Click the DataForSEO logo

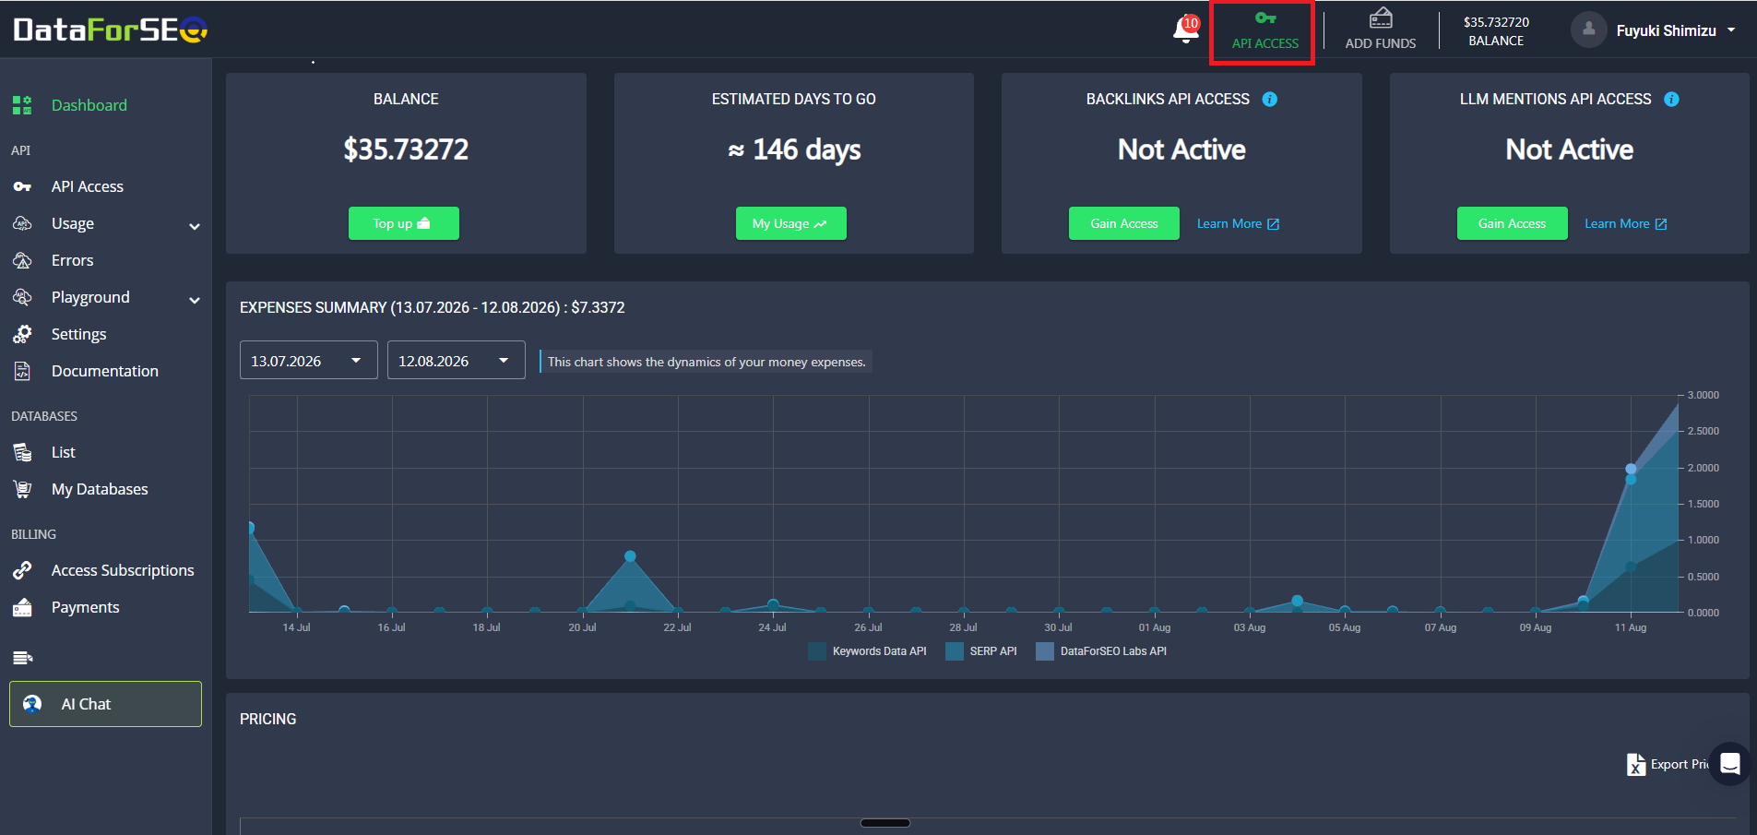(111, 30)
